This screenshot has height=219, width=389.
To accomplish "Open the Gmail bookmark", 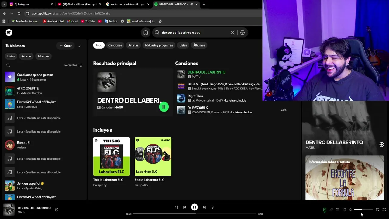I will pos(72,21).
